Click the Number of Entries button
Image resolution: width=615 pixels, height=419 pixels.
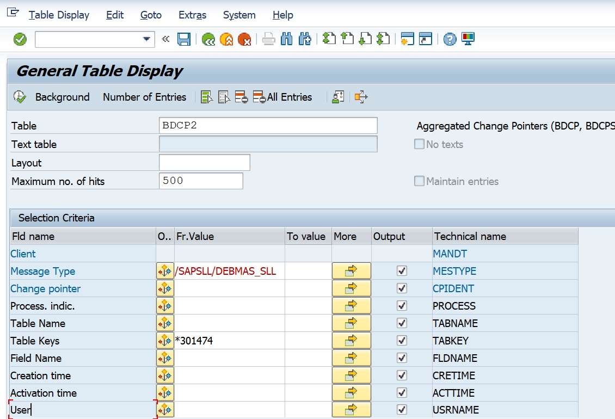[144, 97]
